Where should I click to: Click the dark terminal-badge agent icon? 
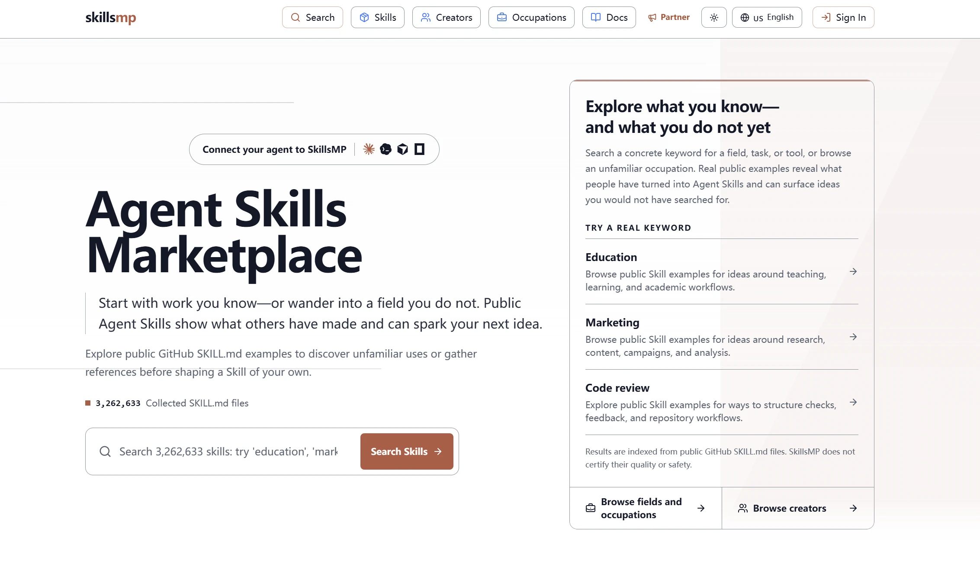[386, 149]
